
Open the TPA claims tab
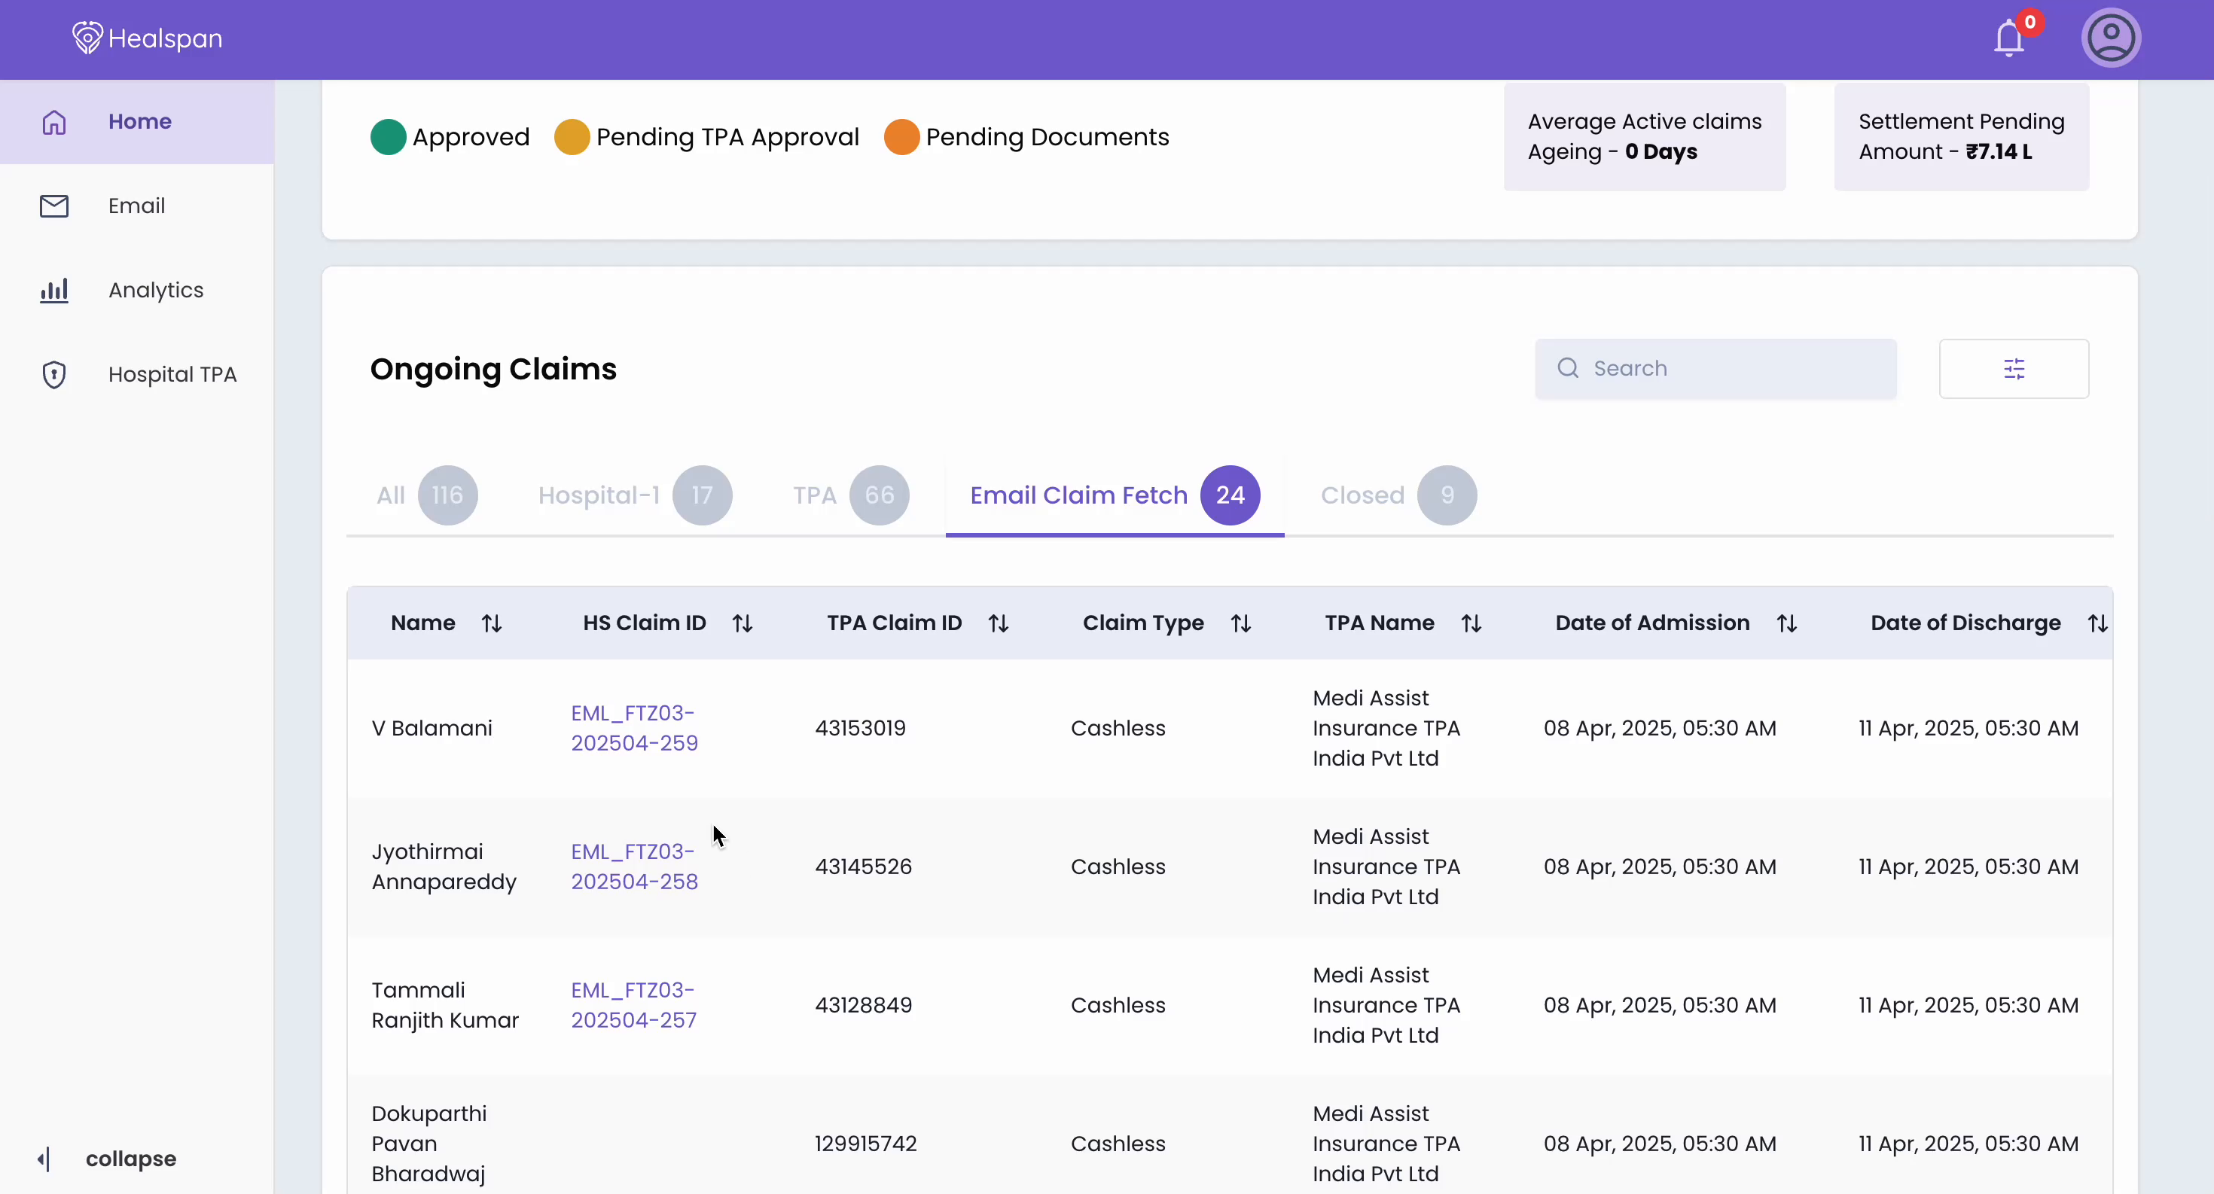(x=813, y=495)
